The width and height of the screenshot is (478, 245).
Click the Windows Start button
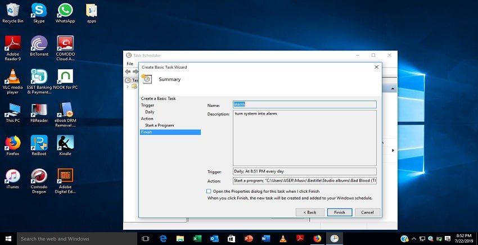click(x=8, y=239)
